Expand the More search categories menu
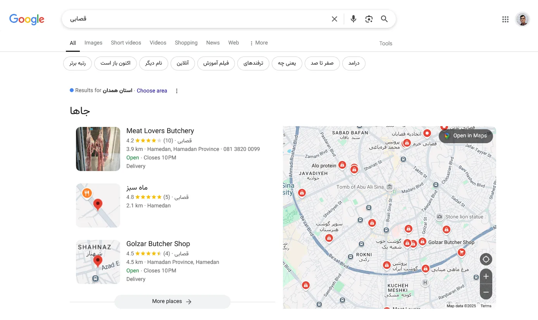 coord(259,43)
